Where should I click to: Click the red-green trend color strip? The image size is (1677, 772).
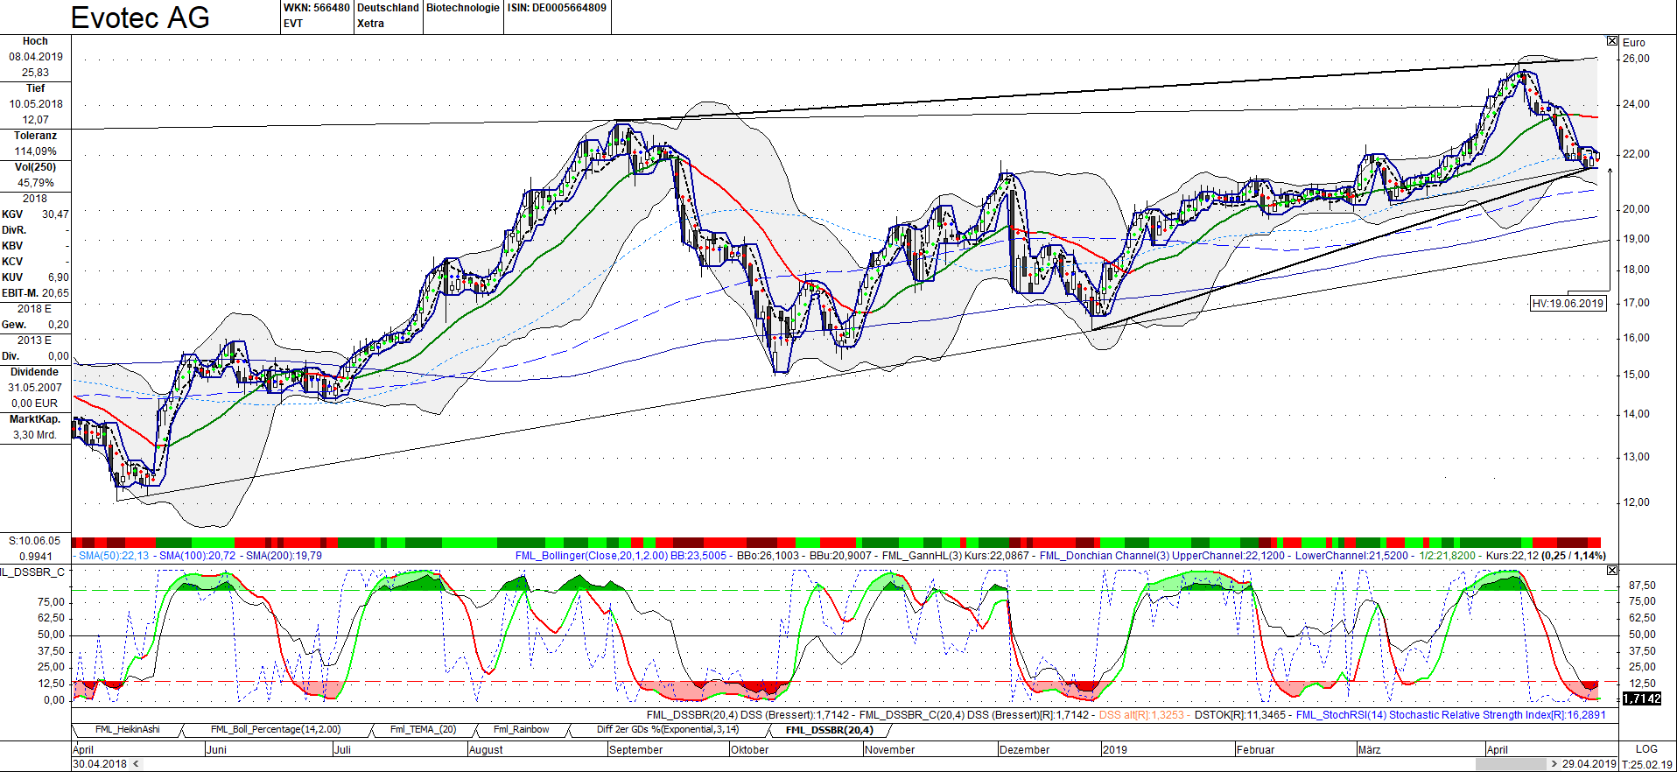836,543
